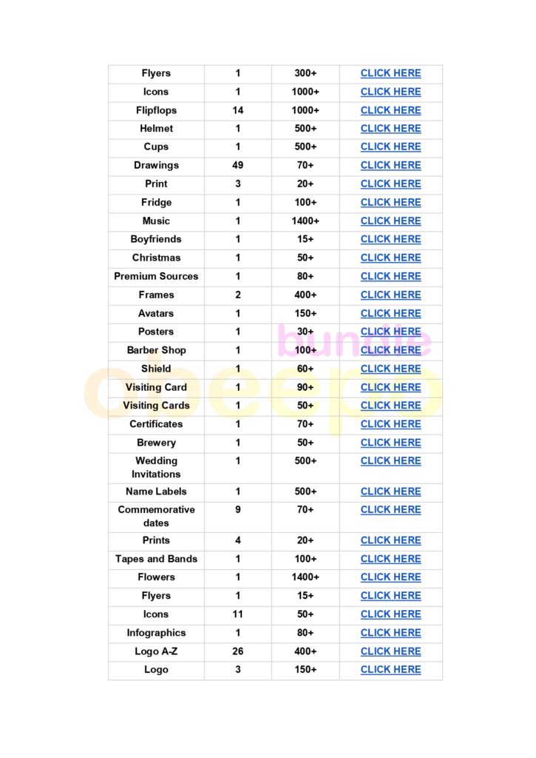Image resolution: width=536 pixels, height=758 pixels.
Task: Open the Commemorative dates CLICK HERE link
Action: coord(390,510)
